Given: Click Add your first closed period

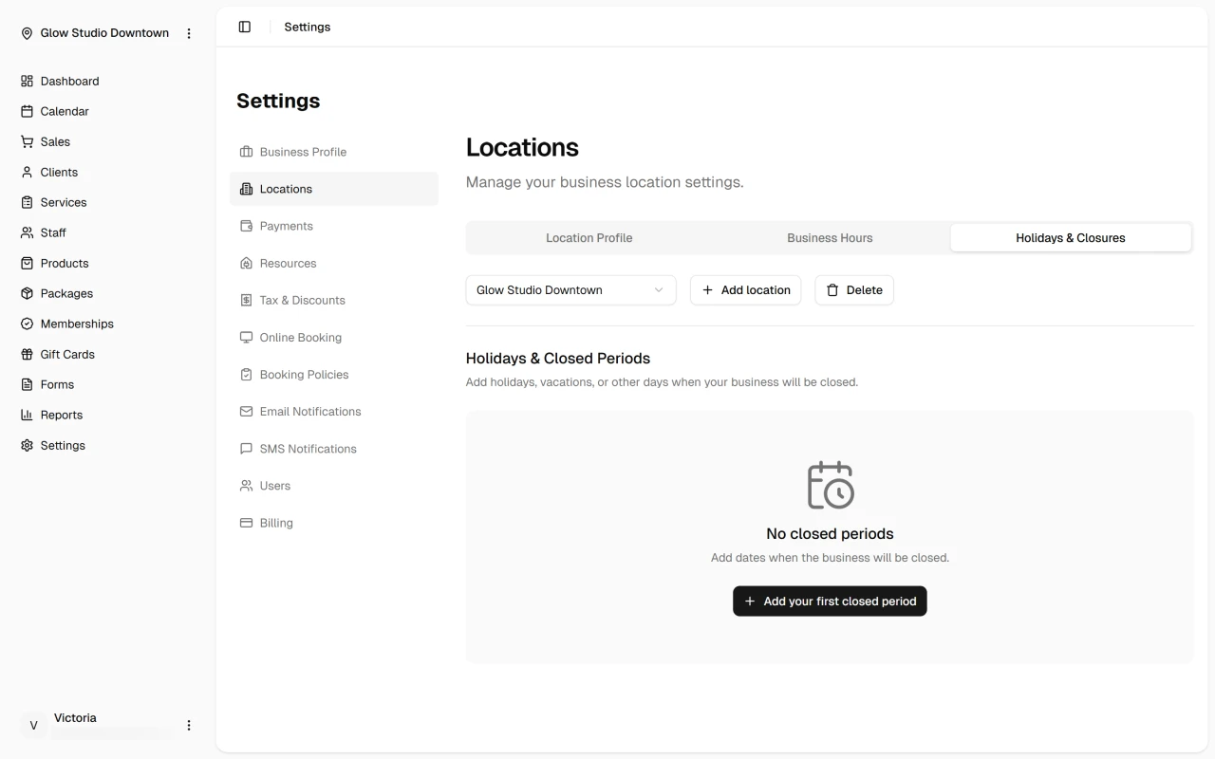Looking at the screenshot, I should (830, 602).
